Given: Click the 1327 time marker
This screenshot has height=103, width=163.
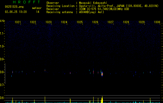Looking at the screenshot, I should (110, 22).
